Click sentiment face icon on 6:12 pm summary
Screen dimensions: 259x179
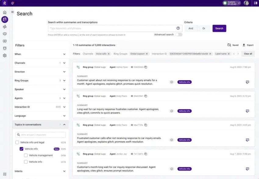point(172,111)
